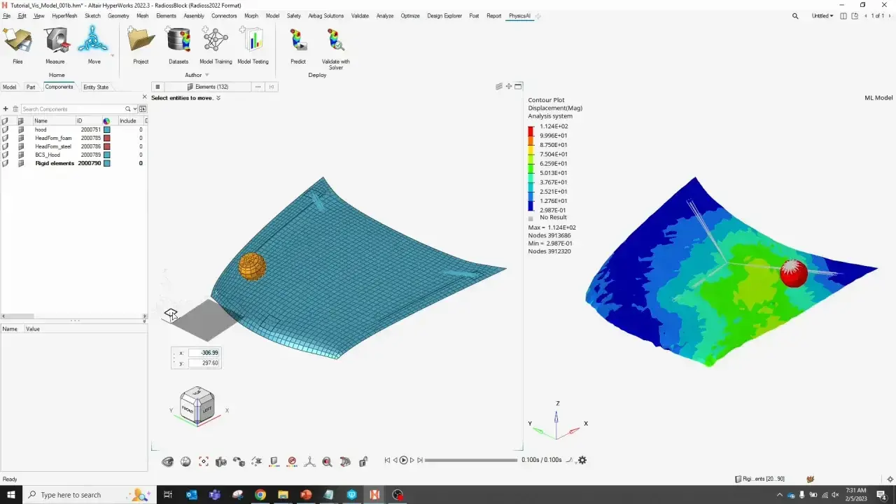The width and height of the screenshot is (896, 504).
Task: Toggle visibility of the hood component
Action: [6, 129]
